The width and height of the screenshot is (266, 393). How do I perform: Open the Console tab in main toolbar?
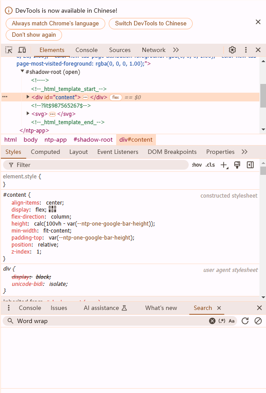tap(86, 50)
